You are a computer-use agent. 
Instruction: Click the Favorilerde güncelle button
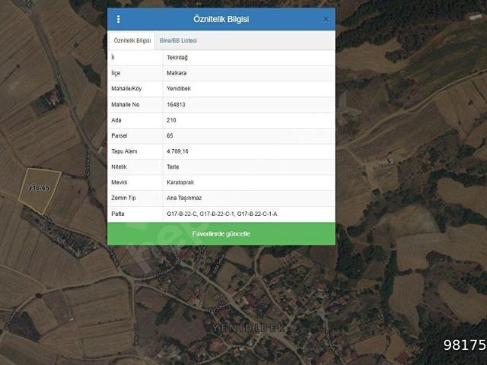[221, 233]
